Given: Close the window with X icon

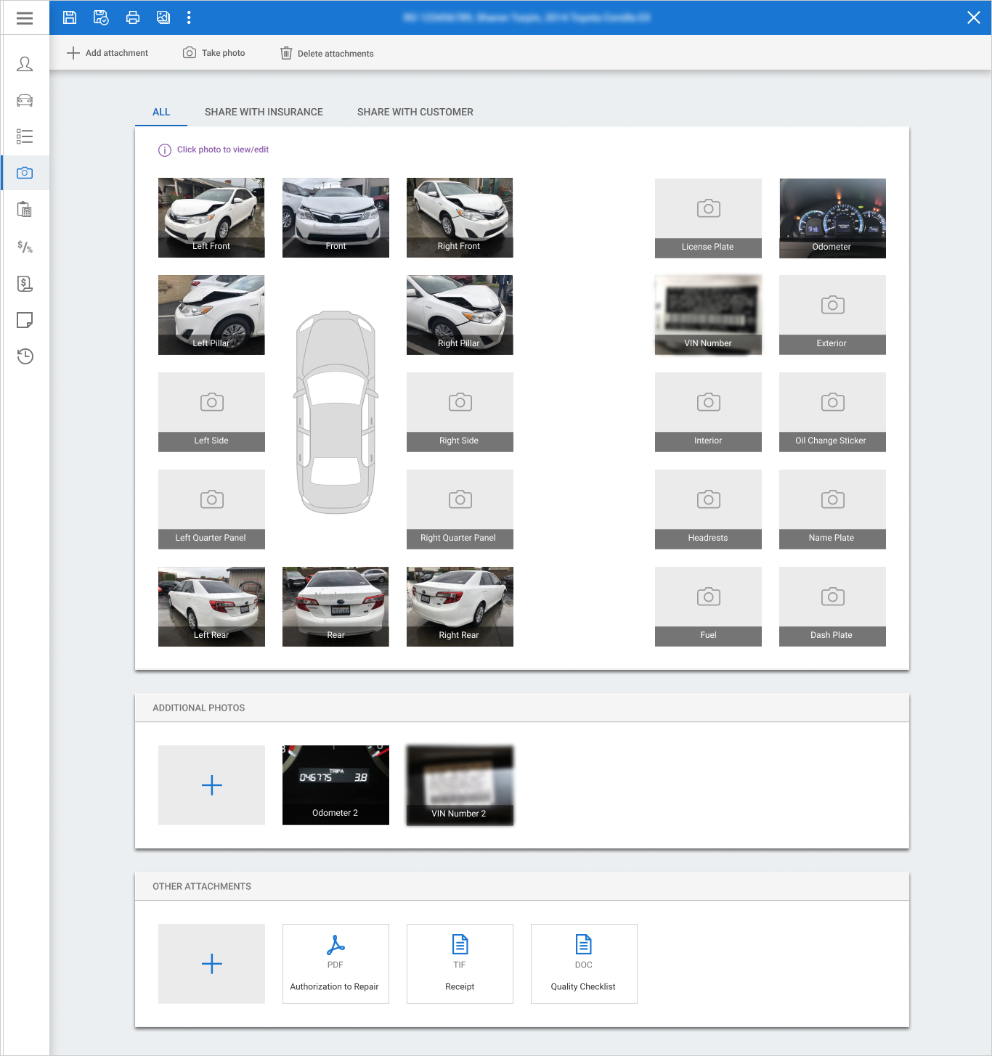Looking at the screenshot, I should pyautogui.click(x=974, y=17).
